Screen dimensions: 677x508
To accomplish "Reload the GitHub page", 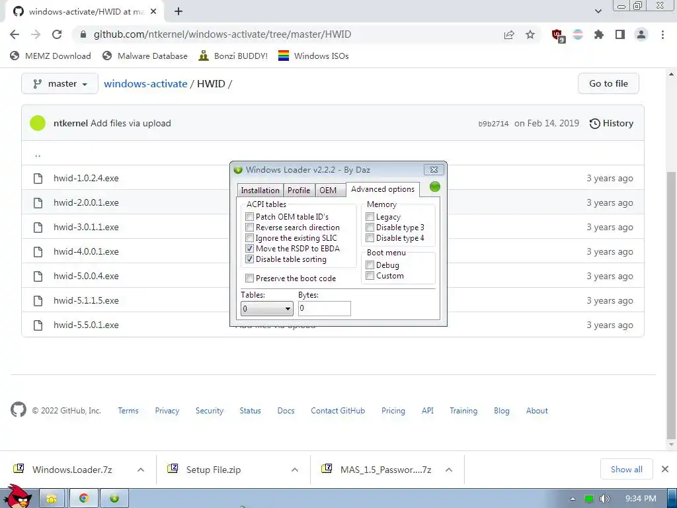I will [x=57, y=34].
